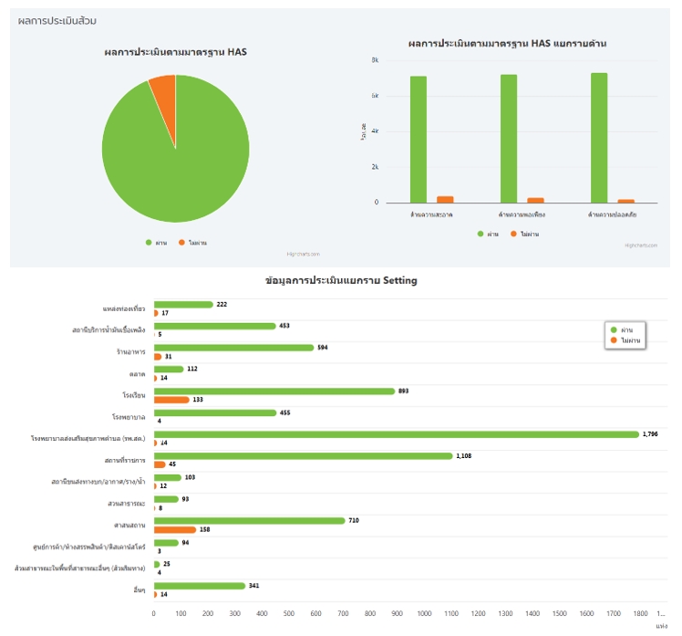This screenshot has width=682, height=636.
Task: Click the orange bar for โรงเรียน (133)
Action: pyautogui.click(x=171, y=400)
